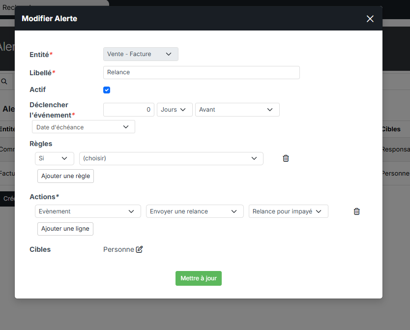Delete the rule row with trash icon
Viewport: 410px width, 330px height.
point(286,158)
